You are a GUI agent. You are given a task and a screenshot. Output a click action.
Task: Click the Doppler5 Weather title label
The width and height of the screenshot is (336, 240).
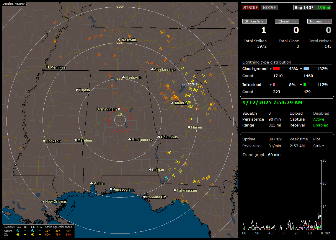(x=14, y=4)
